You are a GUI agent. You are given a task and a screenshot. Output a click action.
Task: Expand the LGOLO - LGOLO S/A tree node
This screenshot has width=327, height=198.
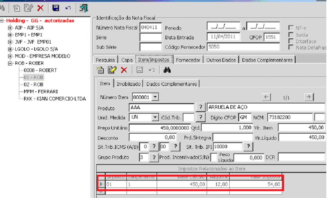coord(10,49)
